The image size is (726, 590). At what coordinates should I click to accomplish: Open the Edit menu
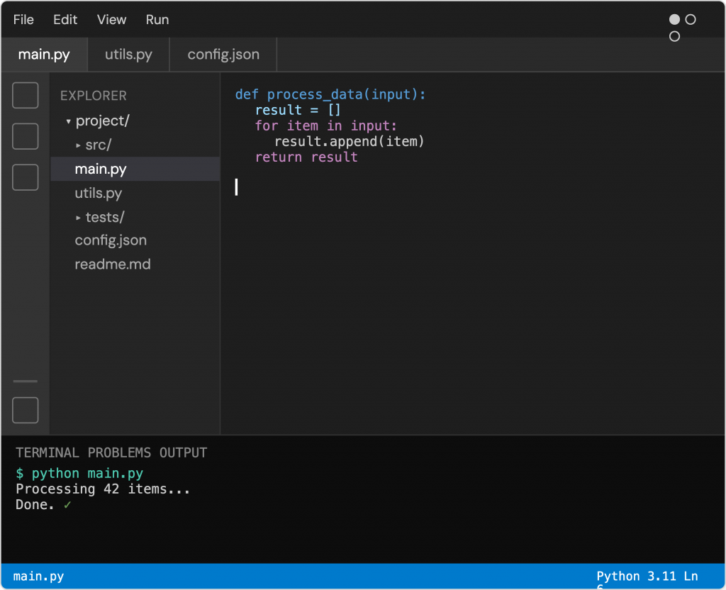pos(65,19)
